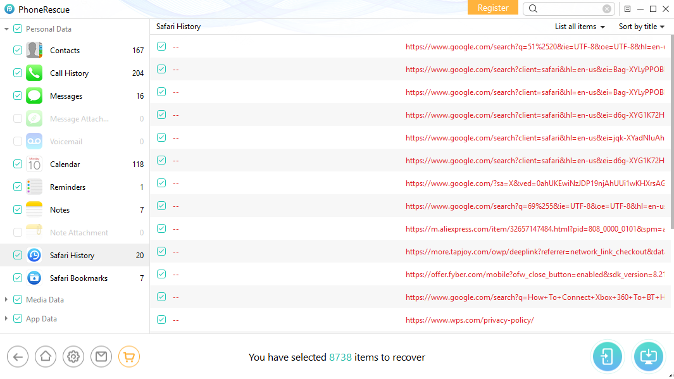
Task: Toggle the Call History checkbox
Action: click(x=18, y=73)
